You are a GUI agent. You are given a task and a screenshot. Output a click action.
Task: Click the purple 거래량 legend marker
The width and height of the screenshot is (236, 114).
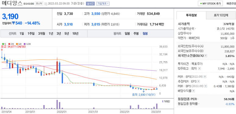pyautogui.click(x=163, y=102)
